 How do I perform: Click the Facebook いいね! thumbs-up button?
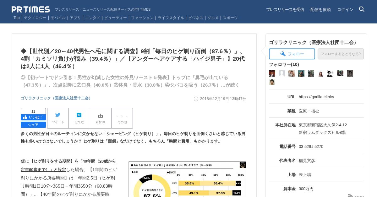pyautogui.click(x=33, y=117)
